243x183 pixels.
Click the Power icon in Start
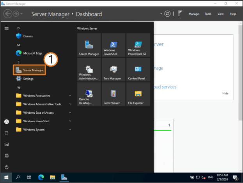(7, 167)
